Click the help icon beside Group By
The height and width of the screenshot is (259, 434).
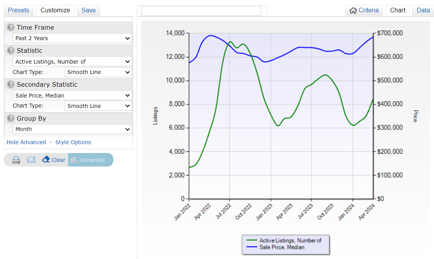[x=11, y=119]
